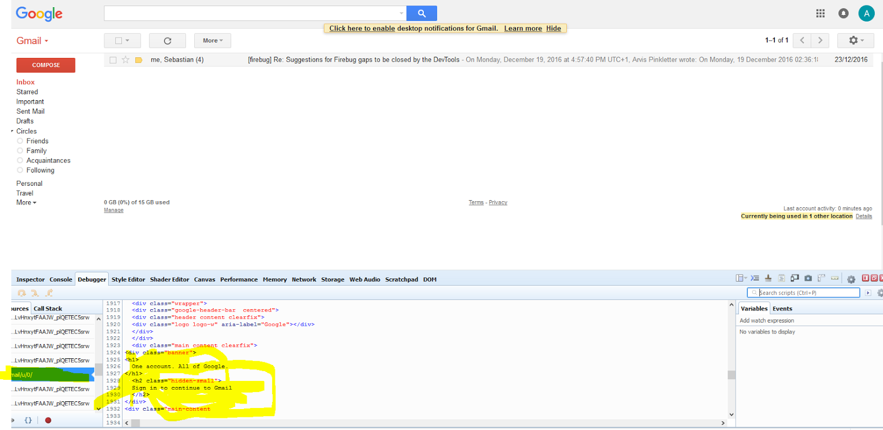Viewport: 883px width, 430px height.
Task: Pretty print source with braces icon
Action: point(28,420)
